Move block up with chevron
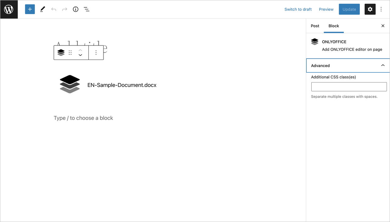Image resolution: width=390 pixels, height=222 pixels. tap(80, 50)
